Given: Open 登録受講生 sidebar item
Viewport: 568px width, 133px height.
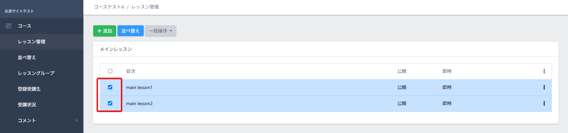Looking at the screenshot, I should coord(29,89).
